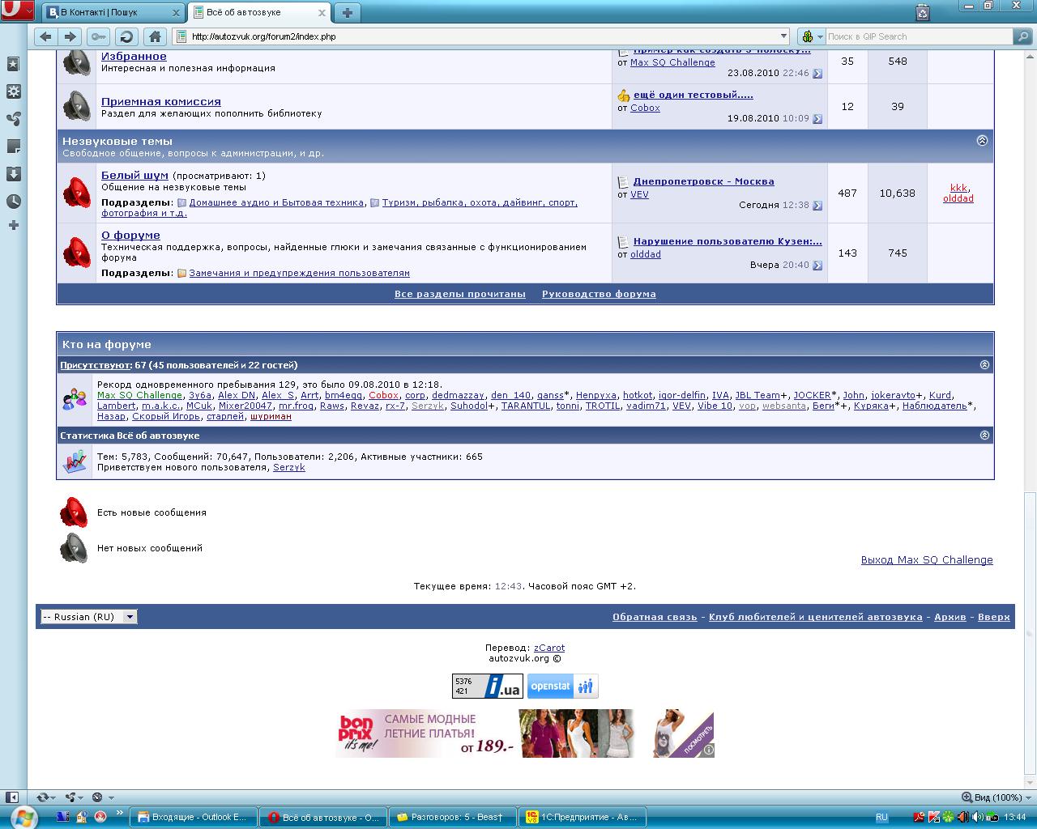Image resolution: width=1037 pixels, height=829 pixels.
Task: Expand the address bar history dropdown arrow
Action: 783,36
